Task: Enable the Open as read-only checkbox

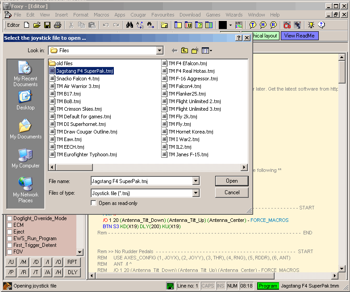Action: tap(94, 203)
